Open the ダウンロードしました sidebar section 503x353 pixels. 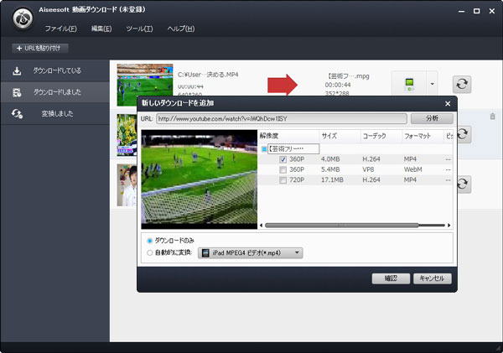tap(55, 91)
